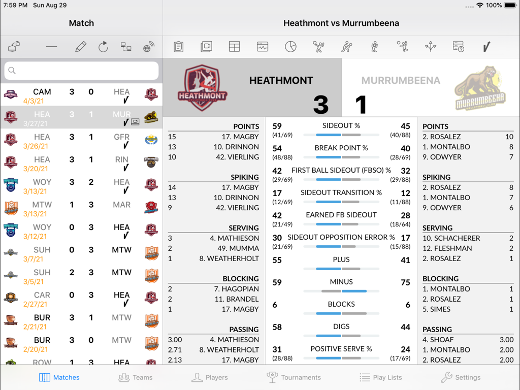Select the checkmark scoring icon
520x390 pixels.
coord(486,46)
